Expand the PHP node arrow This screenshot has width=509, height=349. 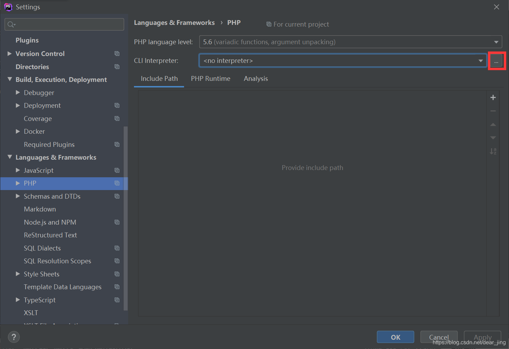coord(18,183)
